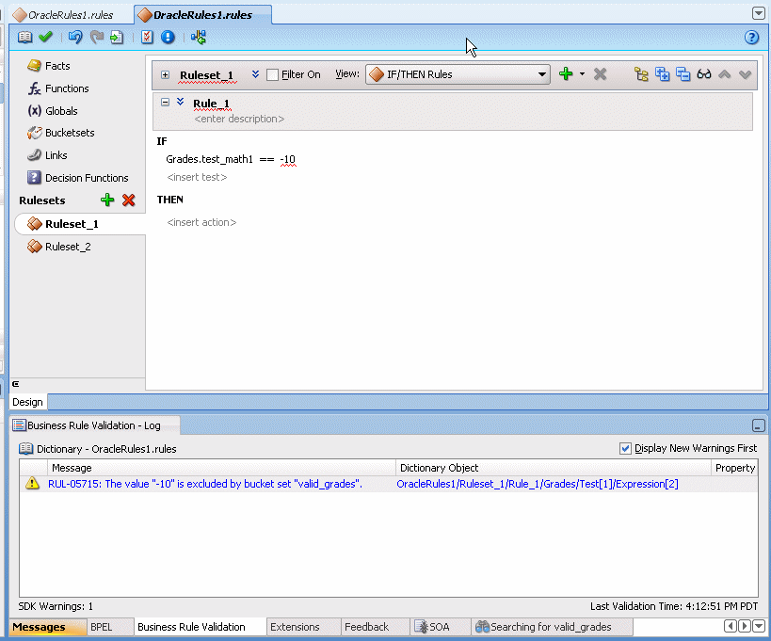
Task: Click the enter description placeholder
Action: click(x=239, y=119)
